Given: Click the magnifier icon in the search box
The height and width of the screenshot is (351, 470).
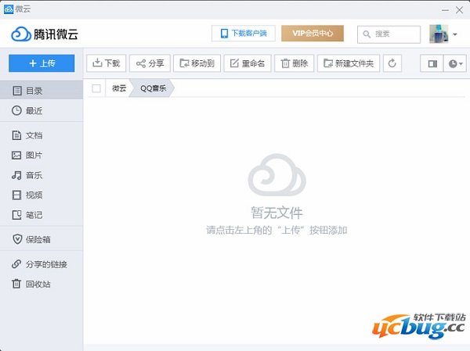Looking at the screenshot, I should coord(367,34).
